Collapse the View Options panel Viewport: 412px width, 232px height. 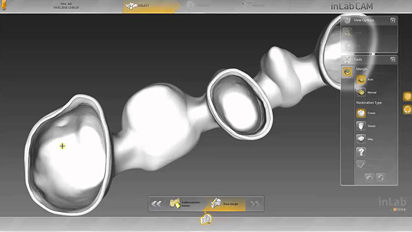393,20
